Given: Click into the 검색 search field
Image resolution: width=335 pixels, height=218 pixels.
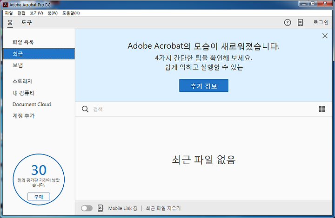Looking at the screenshot, I should (203, 109).
